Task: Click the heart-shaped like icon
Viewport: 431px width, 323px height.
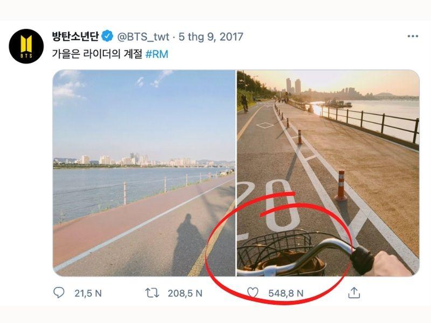Action: click(254, 292)
